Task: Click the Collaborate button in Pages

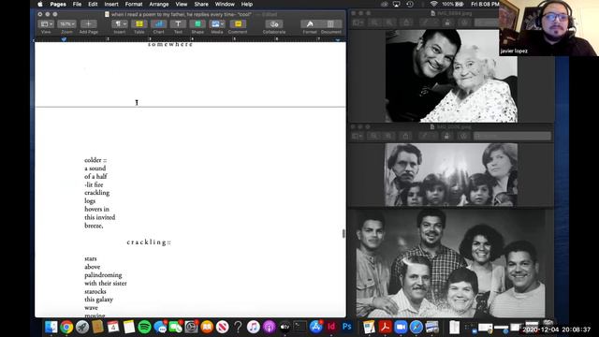Action: [274, 24]
